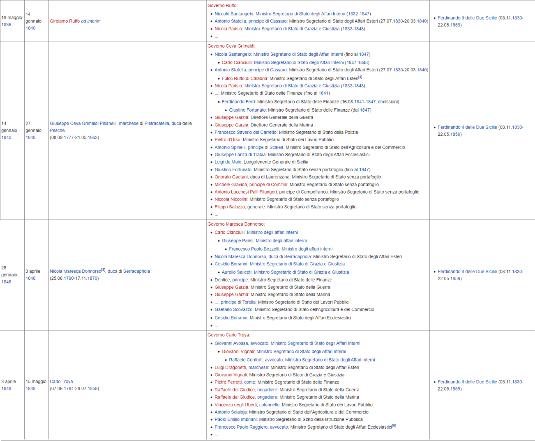Jump to footnote reference 6
Image resolution: width=535 pixels, height=441 pixels.
coord(394,426)
